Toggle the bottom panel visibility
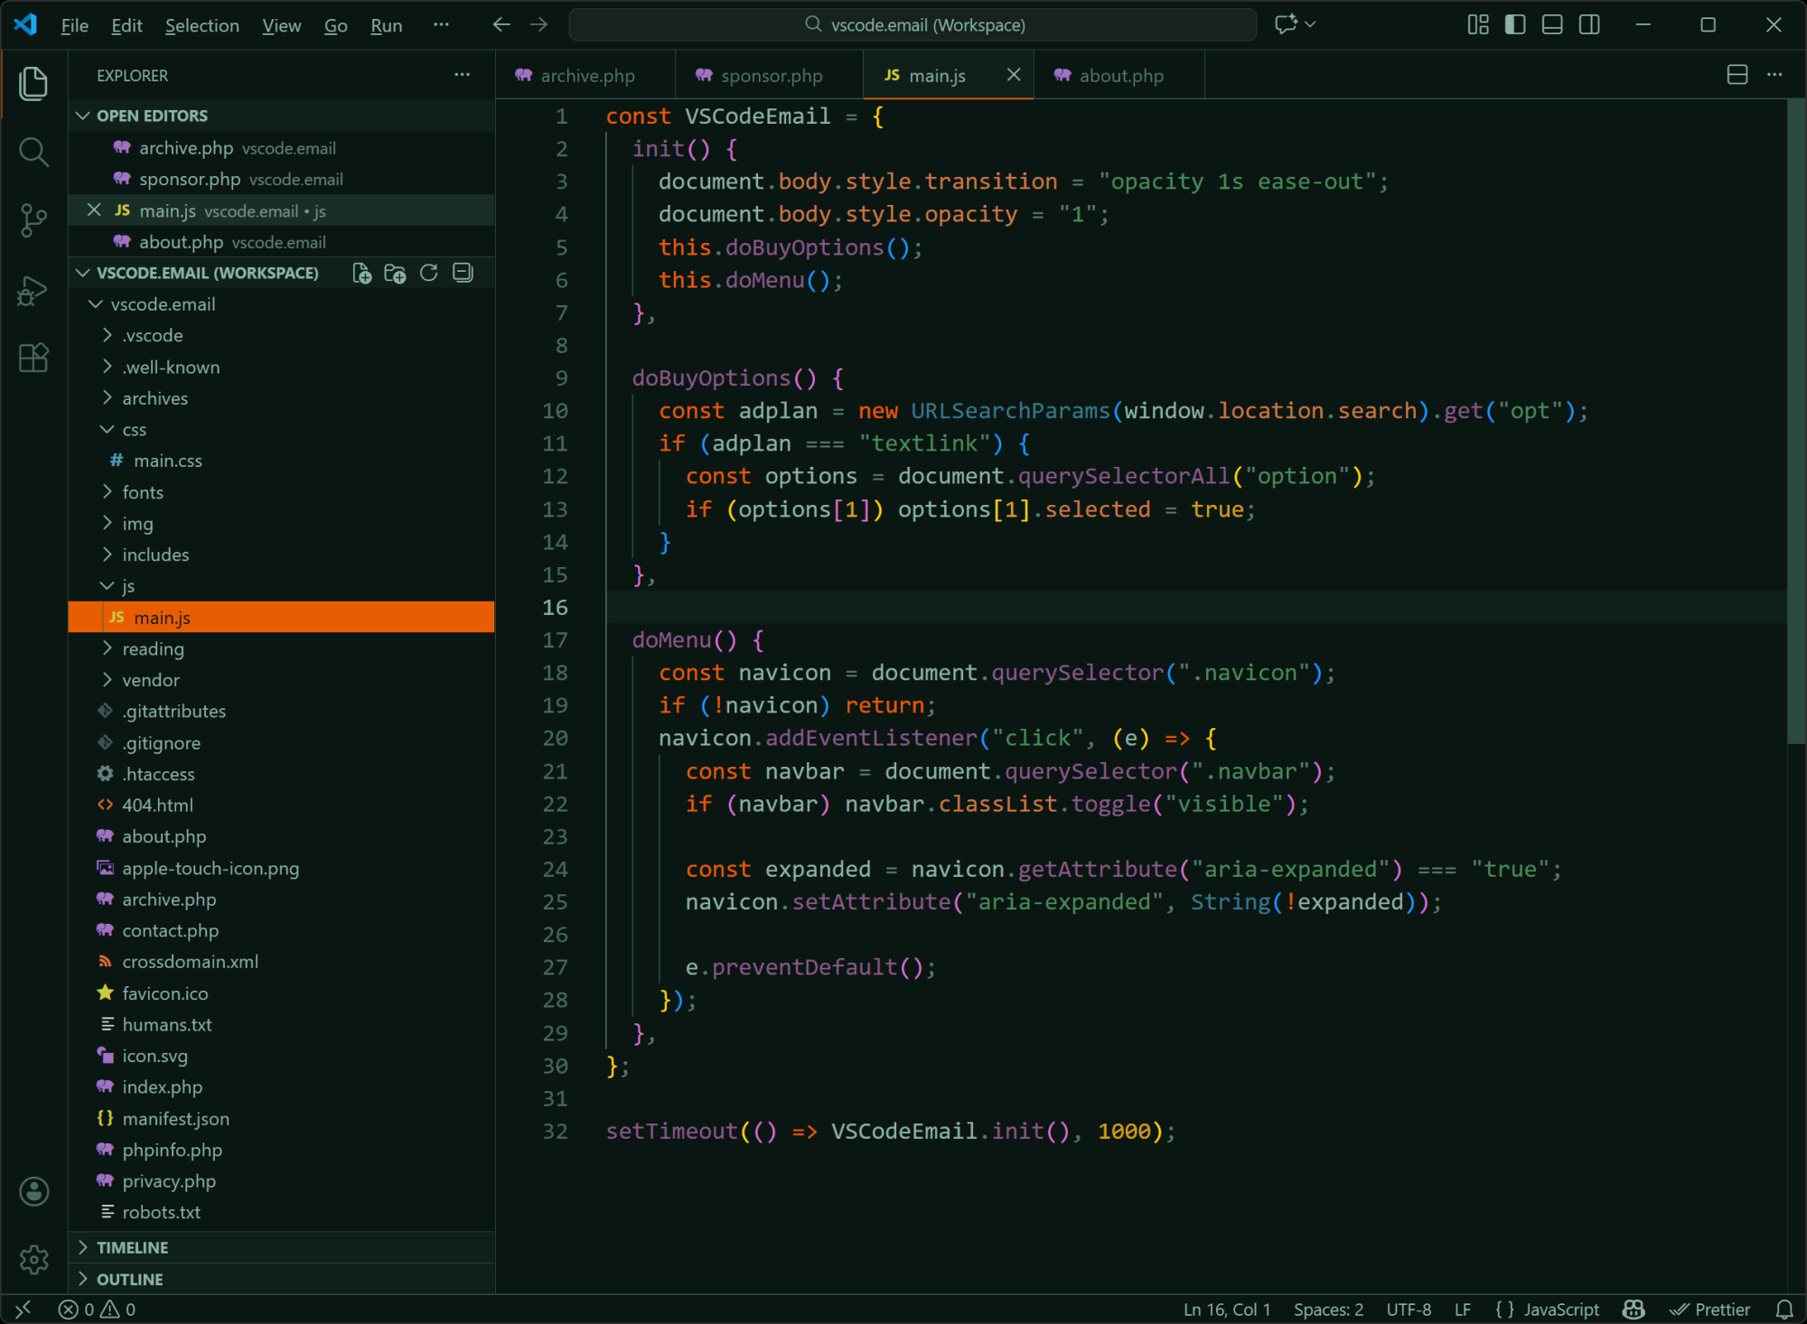1807x1324 pixels. [x=1551, y=24]
